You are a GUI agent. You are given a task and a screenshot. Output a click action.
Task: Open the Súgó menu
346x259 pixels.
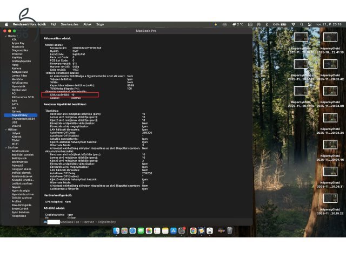pyautogui.click(x=100, y=24)
